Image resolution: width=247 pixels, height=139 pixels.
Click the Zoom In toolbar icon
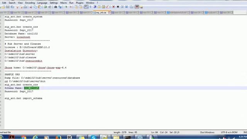66,7
